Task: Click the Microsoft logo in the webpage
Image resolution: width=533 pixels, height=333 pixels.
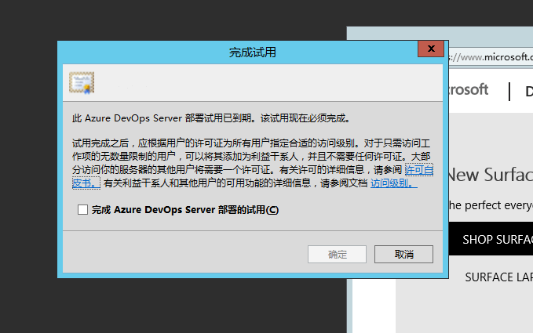Action: (469, 89)
